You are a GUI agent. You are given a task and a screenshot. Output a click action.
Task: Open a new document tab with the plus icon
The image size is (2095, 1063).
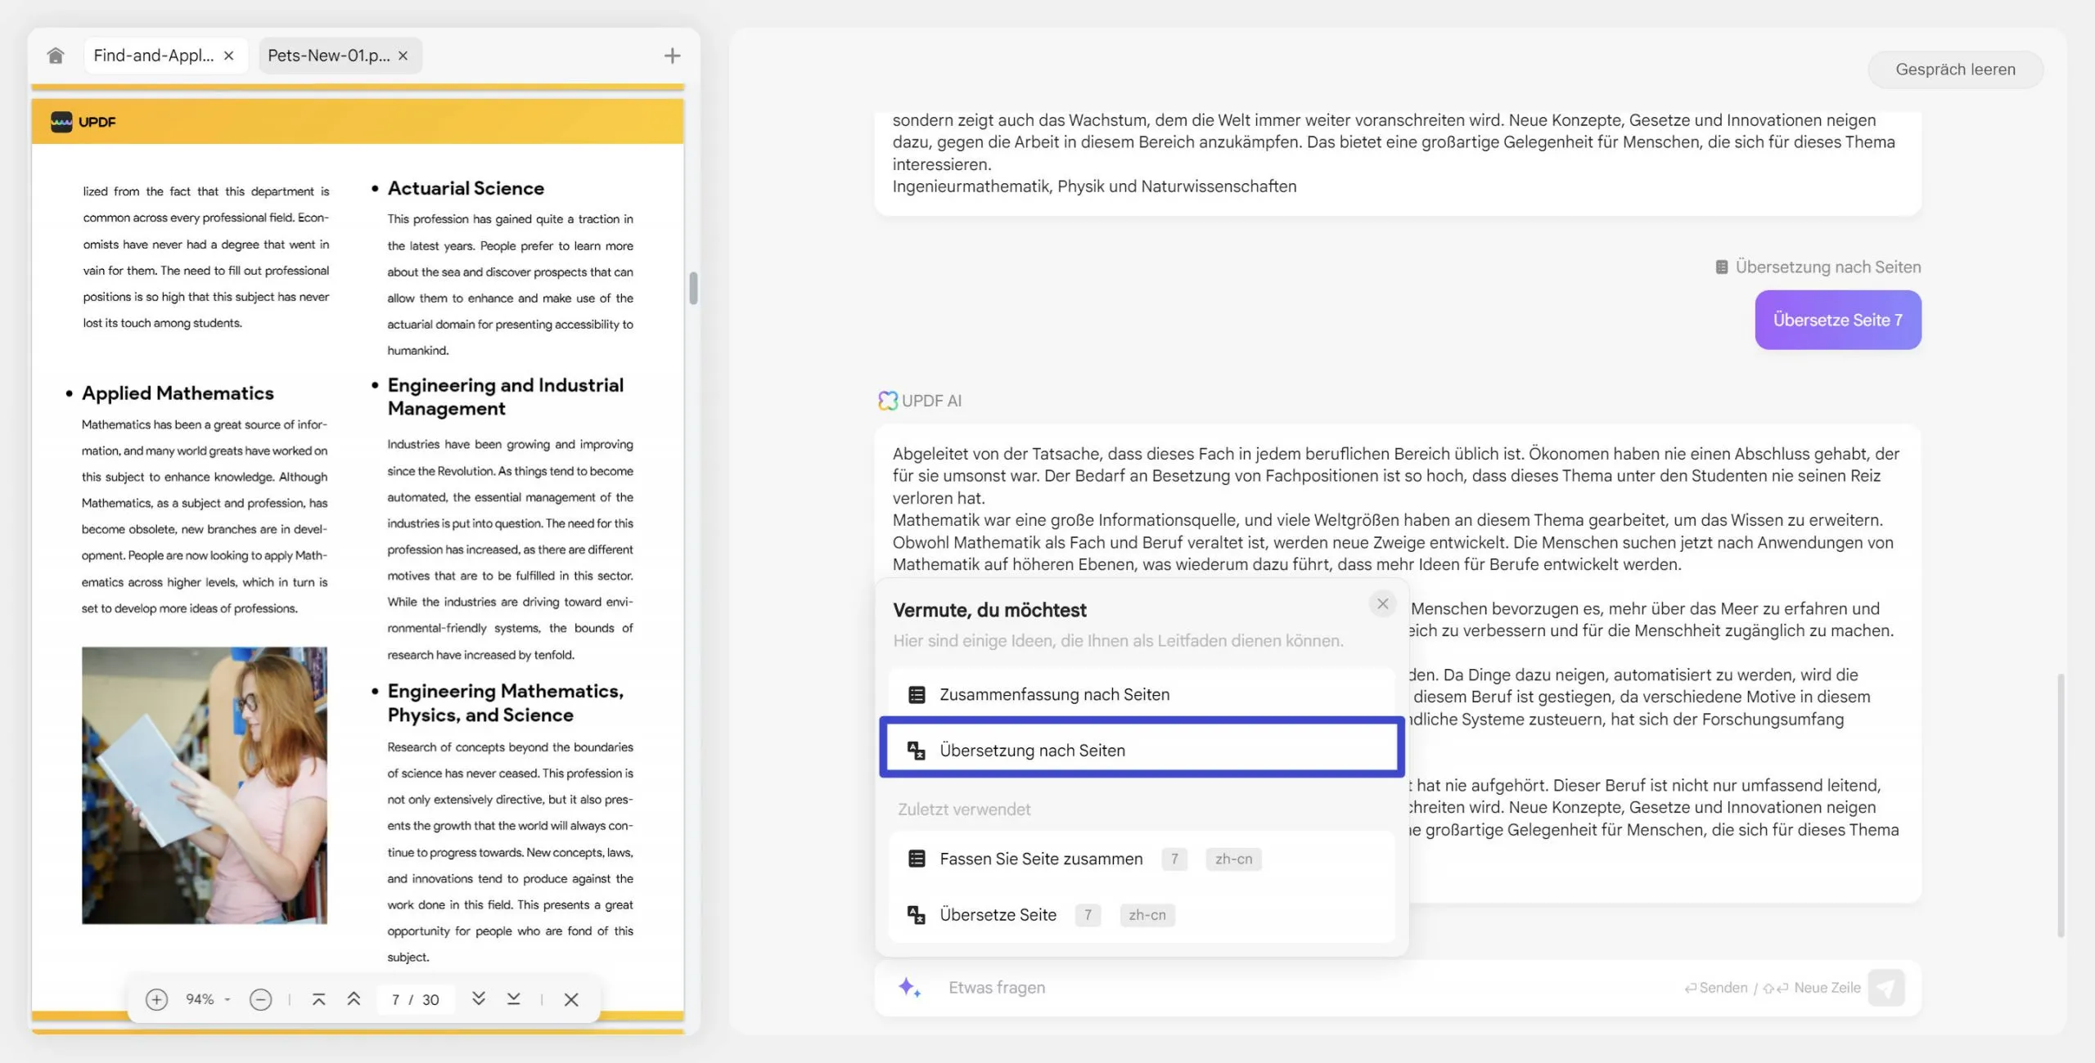[672, 55]
